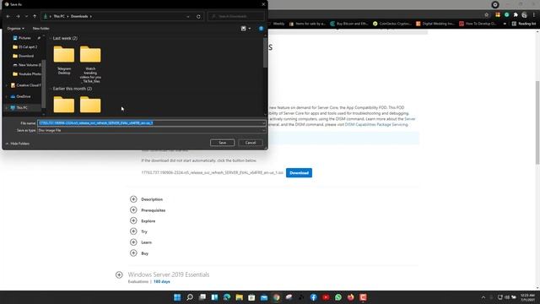540x304 pixels.
Task: Create a New folder
Action: click(x=40, y=28)
